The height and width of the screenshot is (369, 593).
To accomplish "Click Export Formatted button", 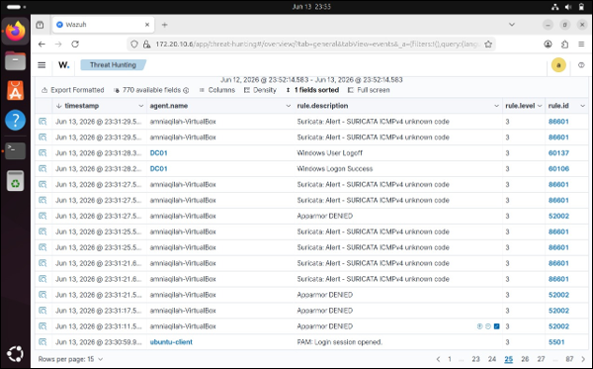I will [72, 90].
